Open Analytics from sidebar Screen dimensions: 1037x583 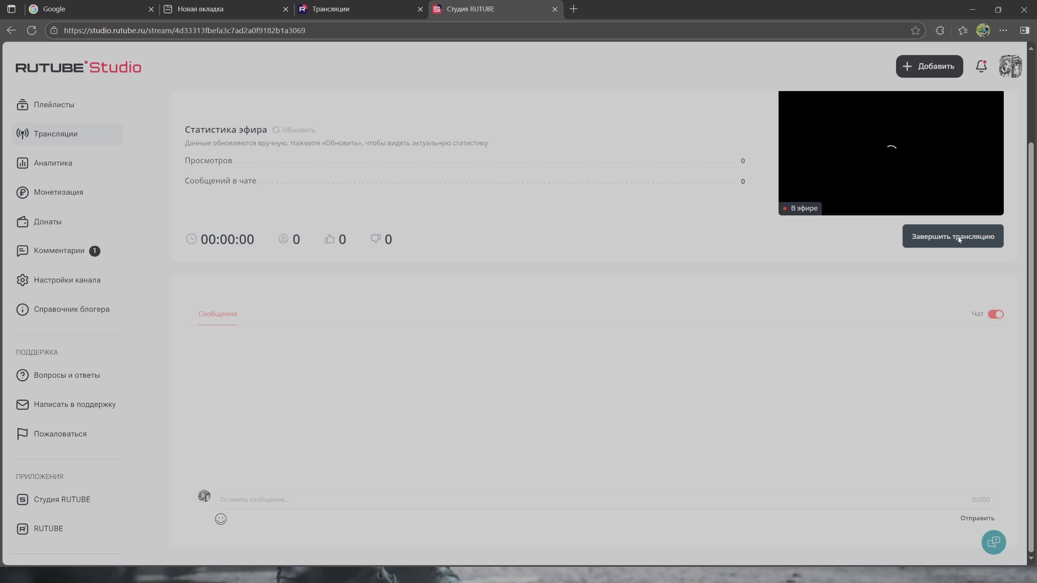pos(53,163)
